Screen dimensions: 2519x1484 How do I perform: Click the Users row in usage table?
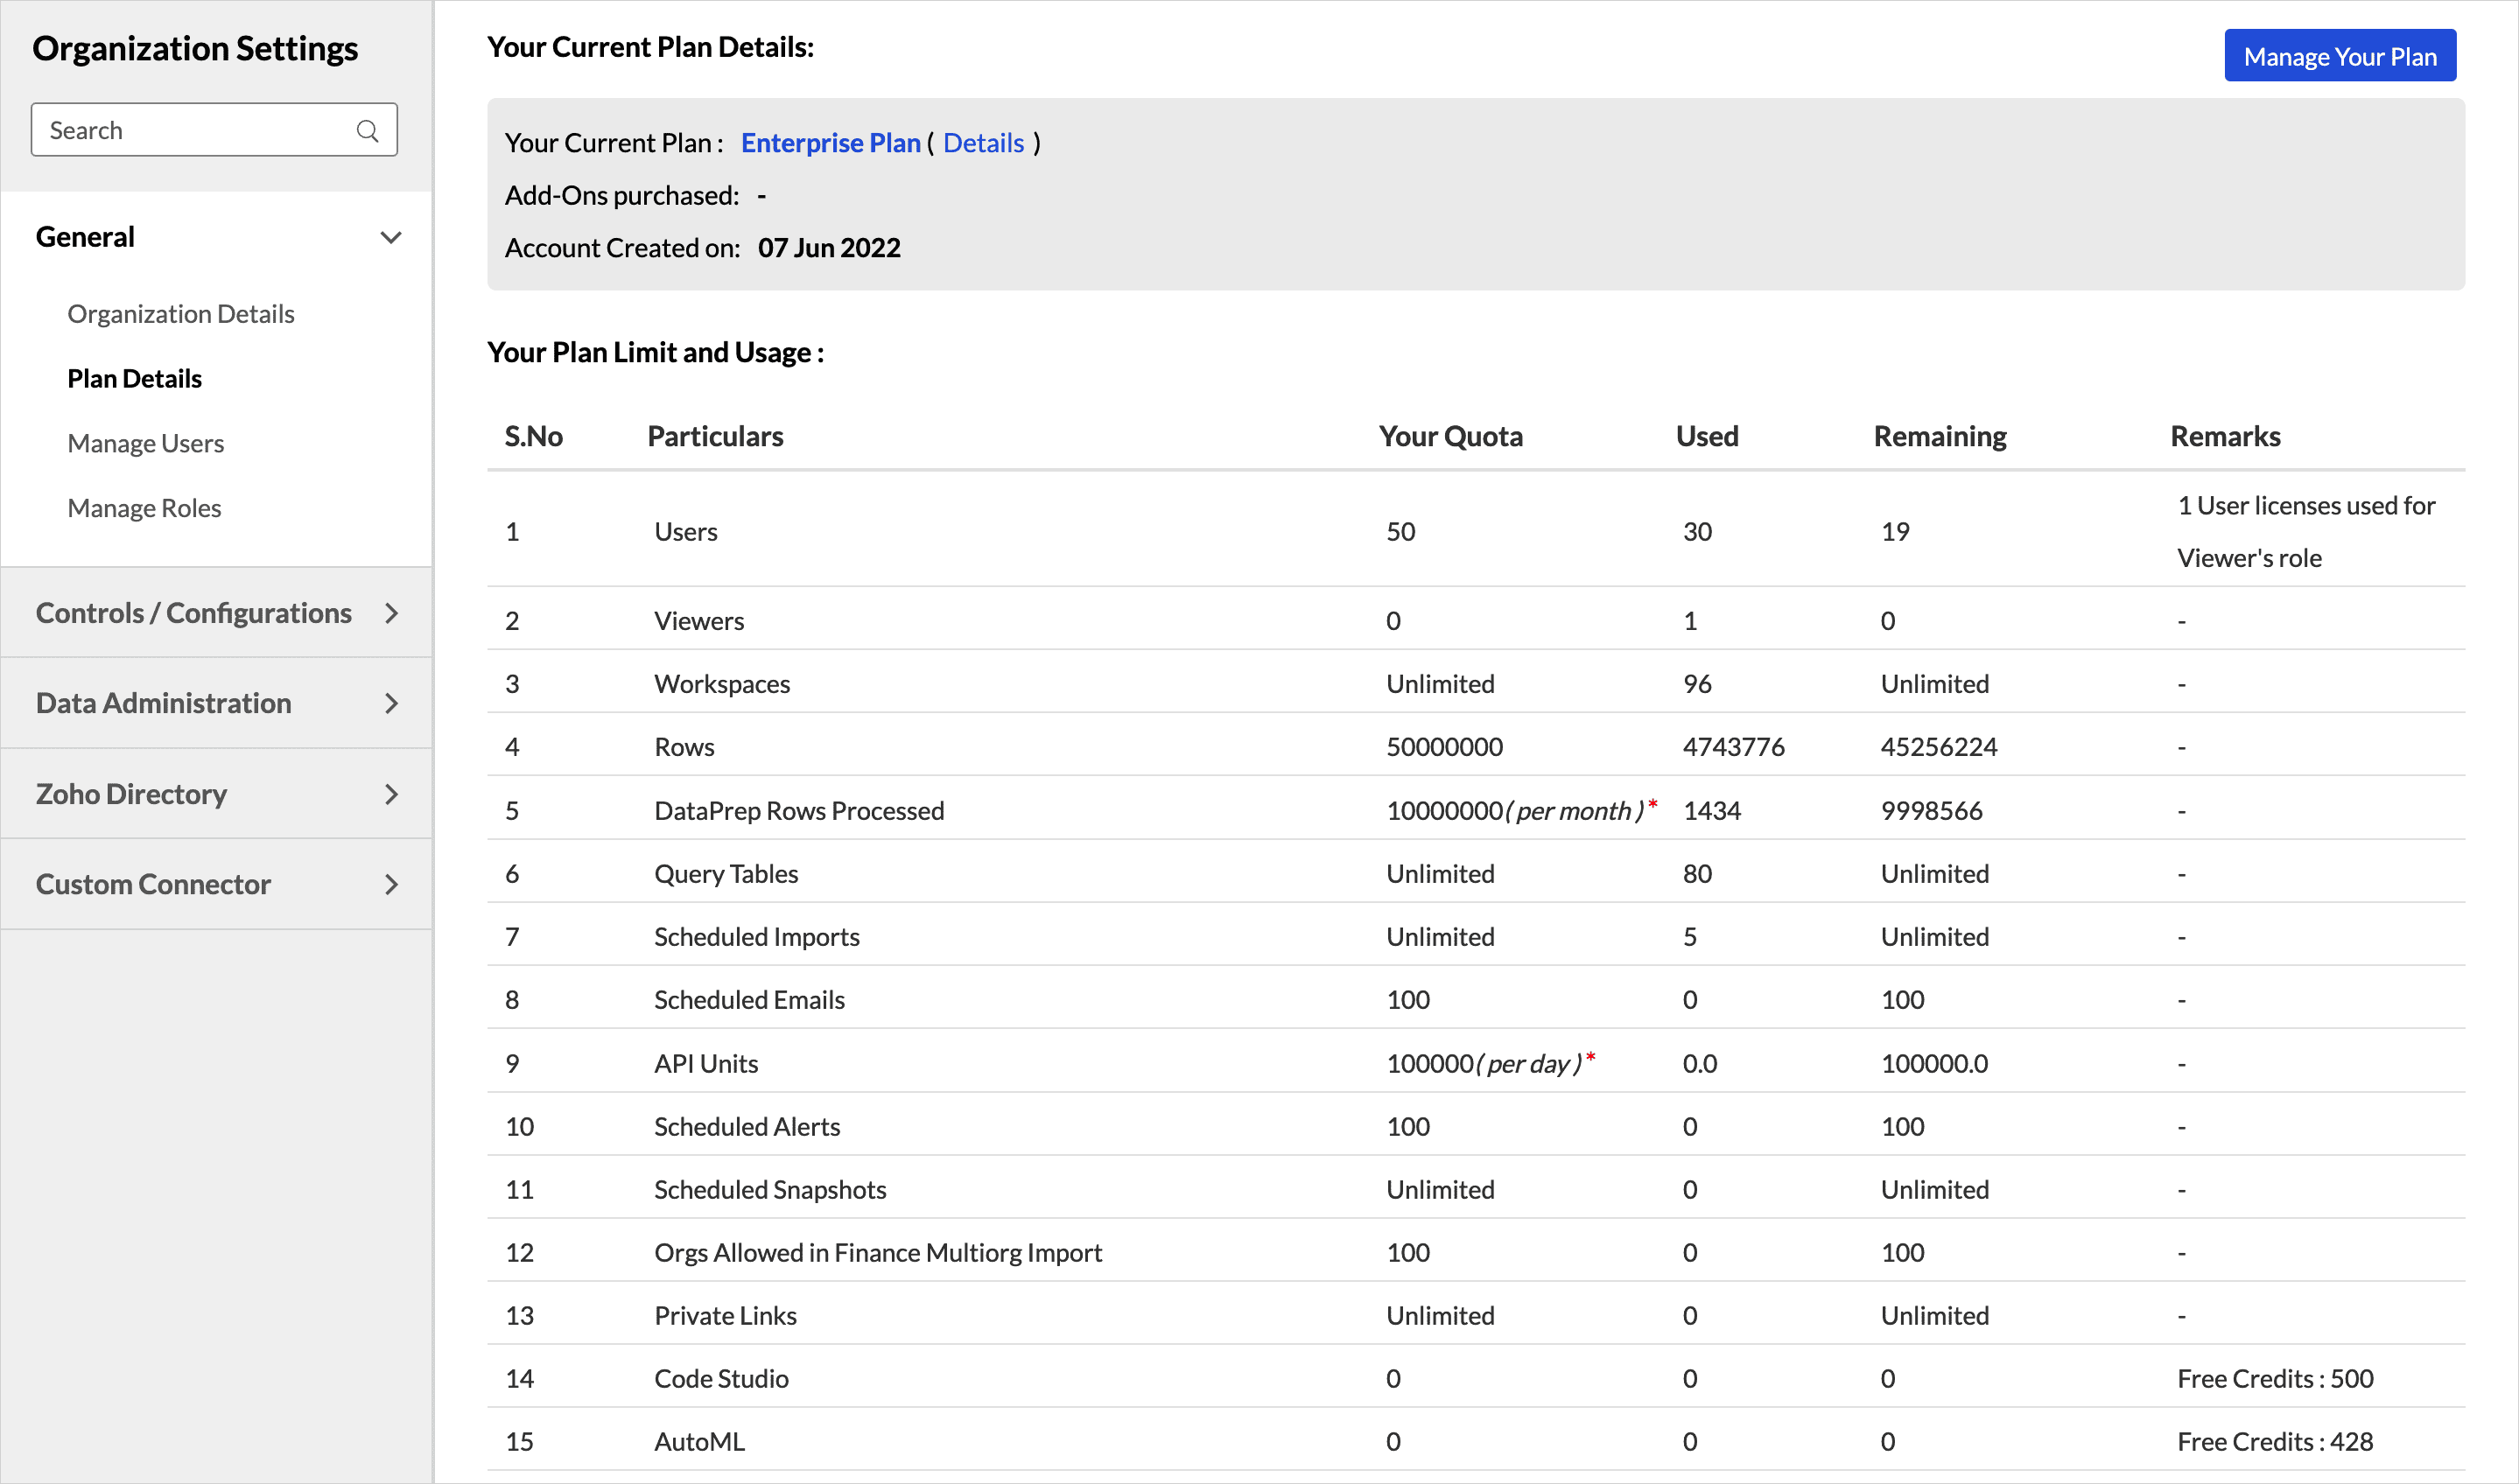pyautogui.click(x=686, y=532)
